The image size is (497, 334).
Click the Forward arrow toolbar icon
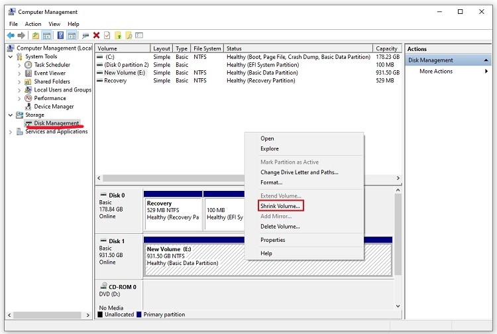point(21,36)
